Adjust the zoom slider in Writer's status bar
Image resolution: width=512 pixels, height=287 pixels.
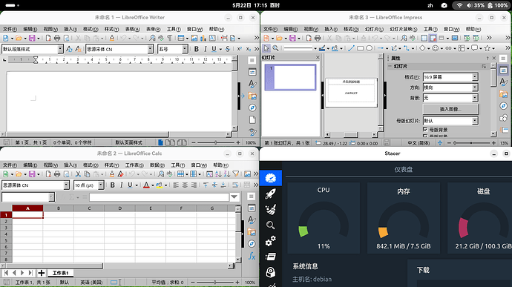(x=215, y=142)
